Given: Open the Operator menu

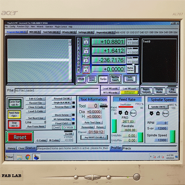Looking at the screenshot, I should [49, 27].
